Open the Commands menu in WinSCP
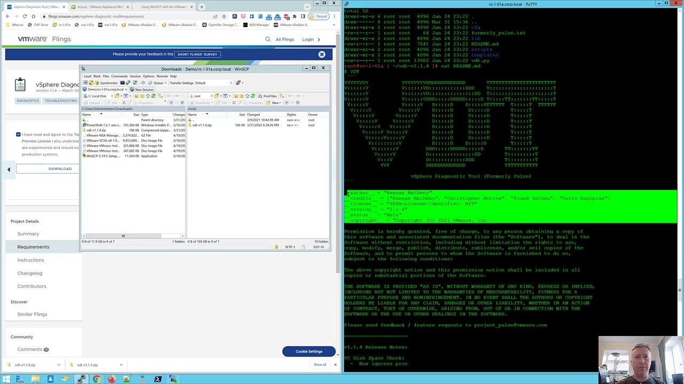The image size is (684, 384). (x=119, y=76)
